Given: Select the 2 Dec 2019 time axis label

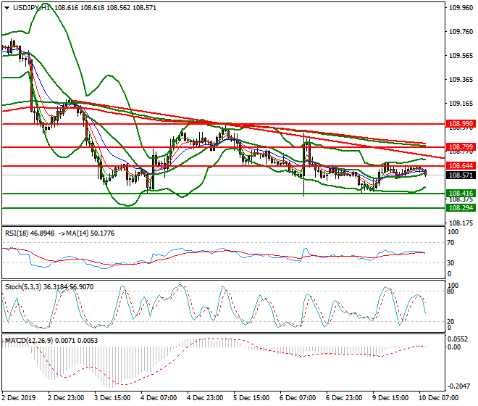Looking at the screenshot, I should point(19,398).
